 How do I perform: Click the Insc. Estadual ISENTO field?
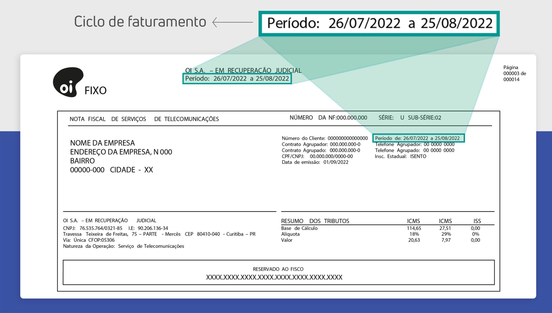[x=400, y=156]
